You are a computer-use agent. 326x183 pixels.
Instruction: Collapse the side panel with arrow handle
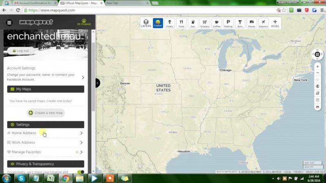[x=97, y=83]
